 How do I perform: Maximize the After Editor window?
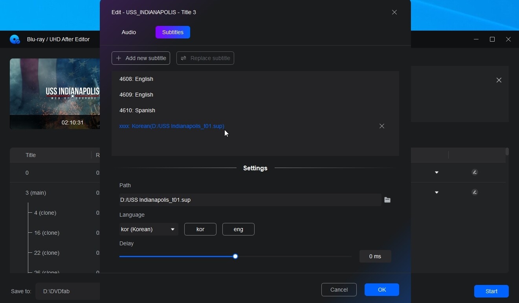point(492,39)
